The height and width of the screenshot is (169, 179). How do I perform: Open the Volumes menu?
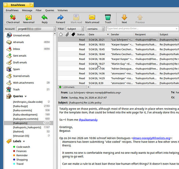(x=63, y=10)
